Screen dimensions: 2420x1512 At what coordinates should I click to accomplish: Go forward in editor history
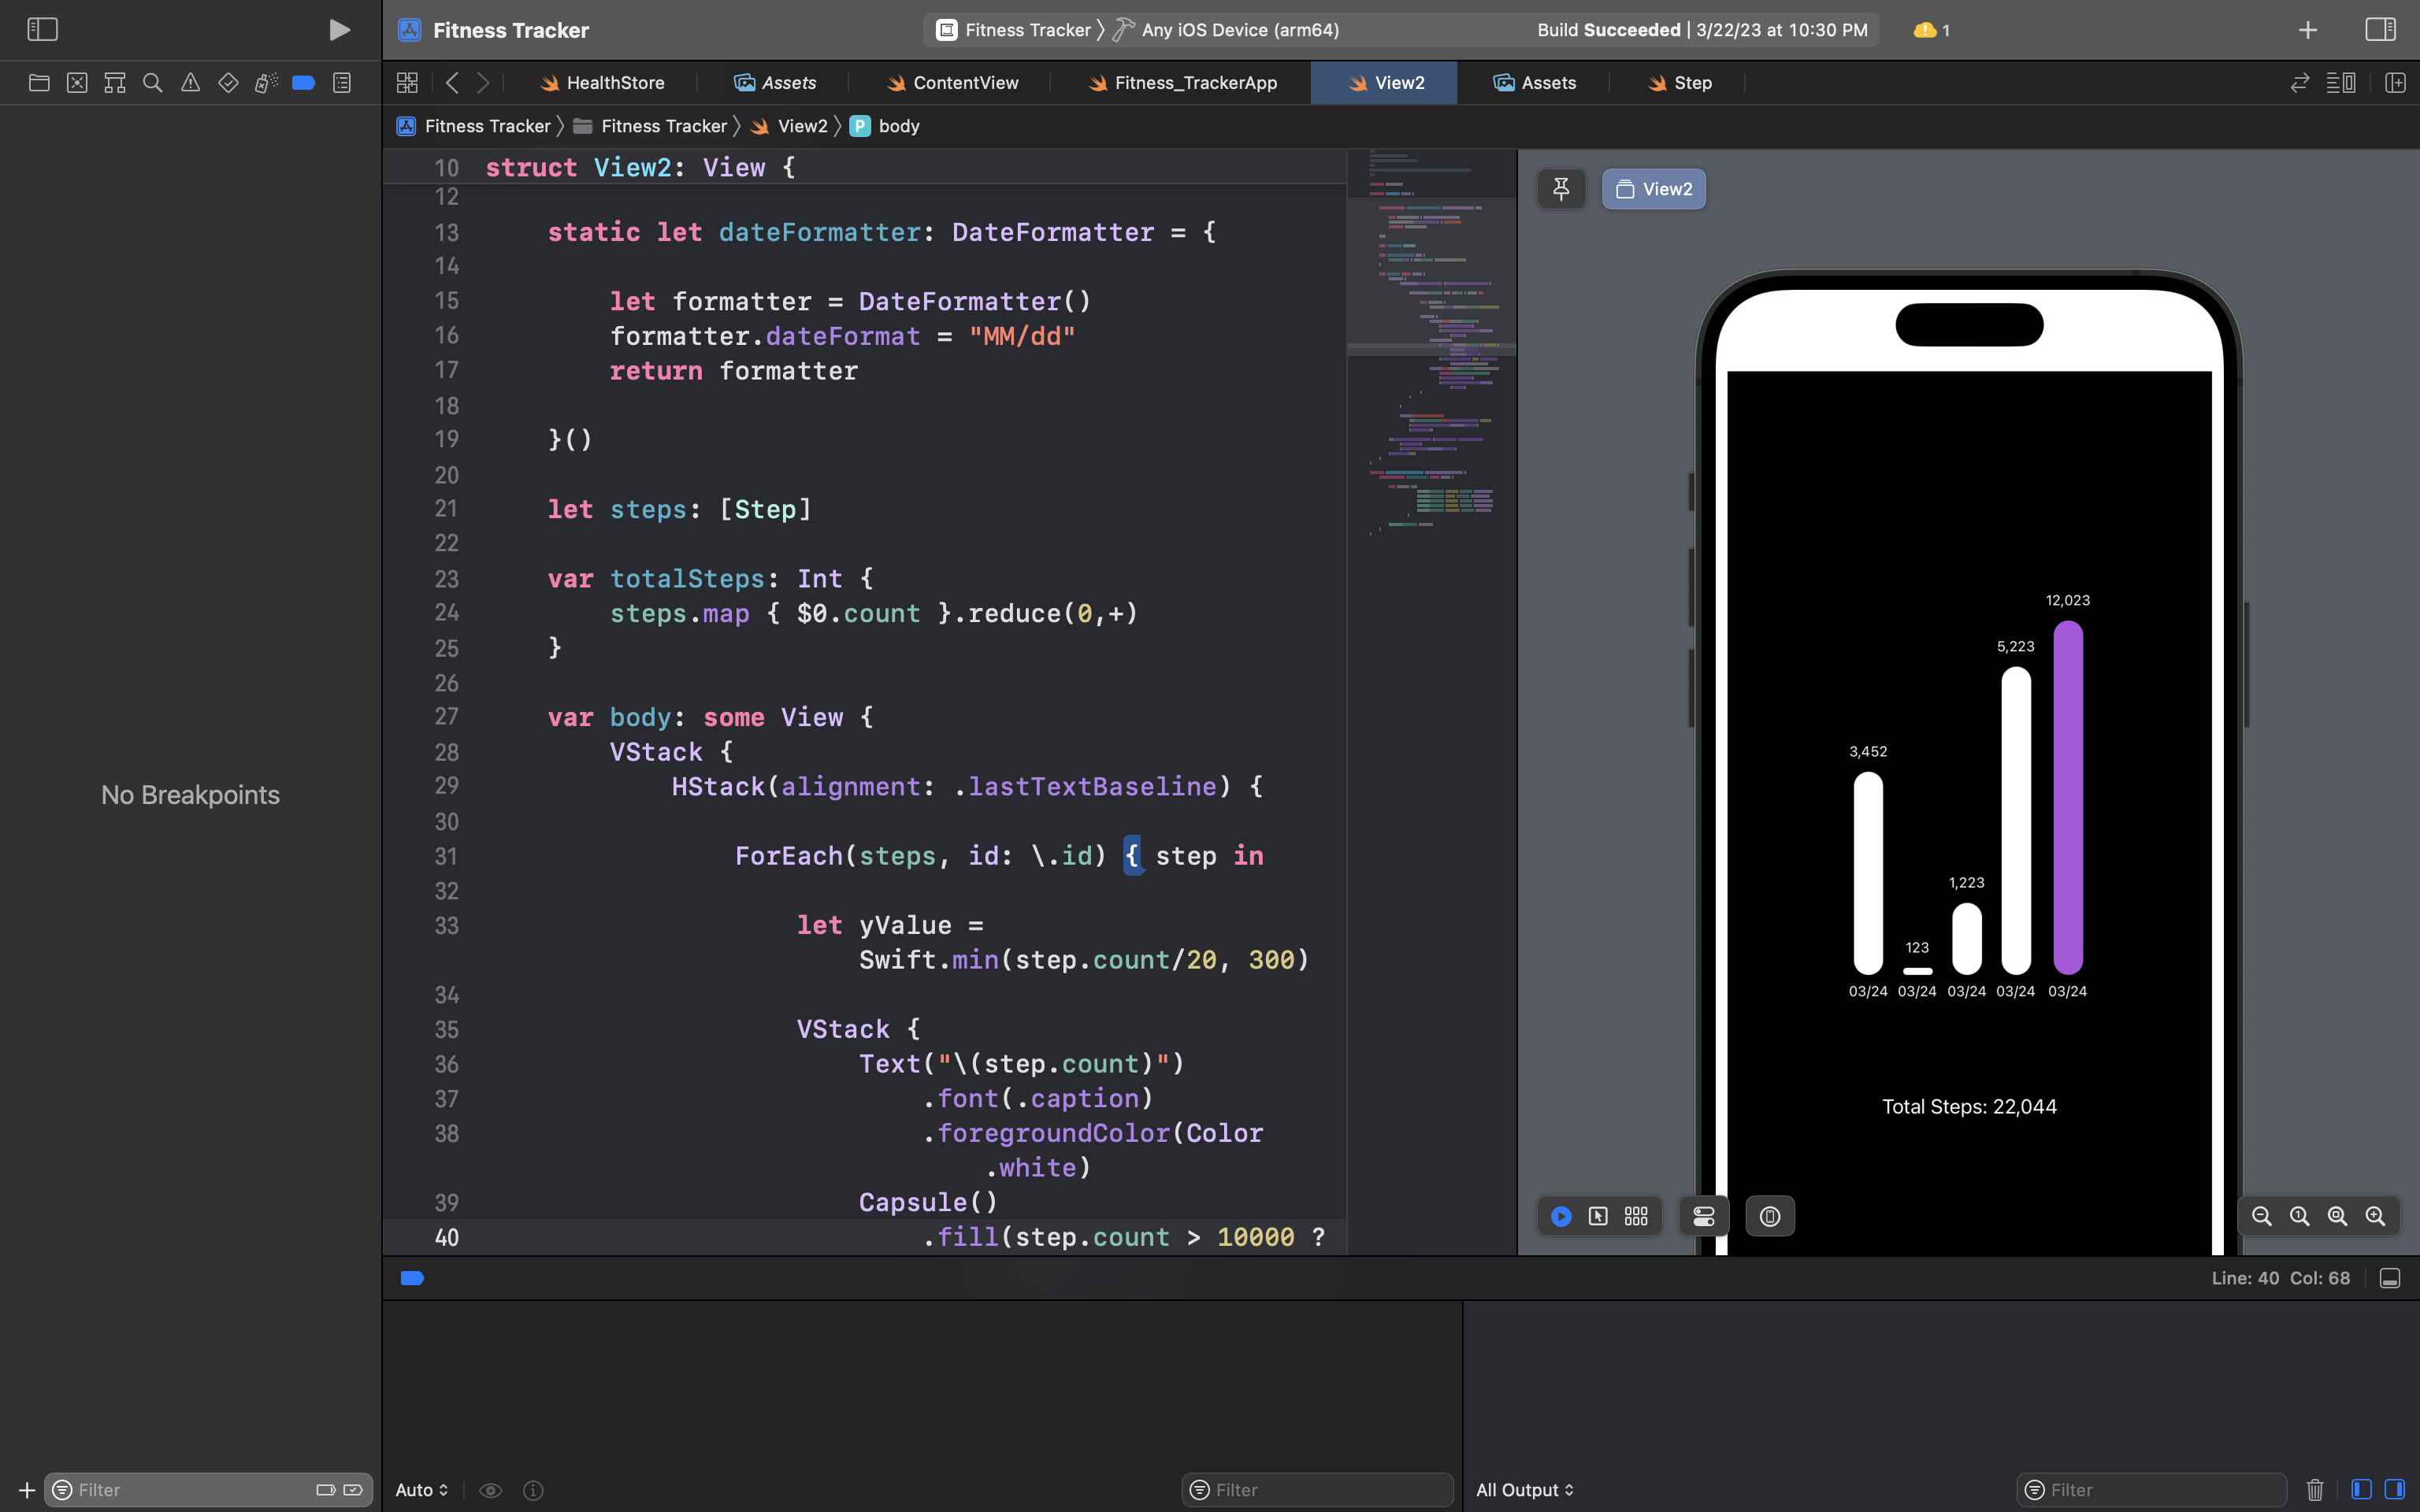[483, 83]
